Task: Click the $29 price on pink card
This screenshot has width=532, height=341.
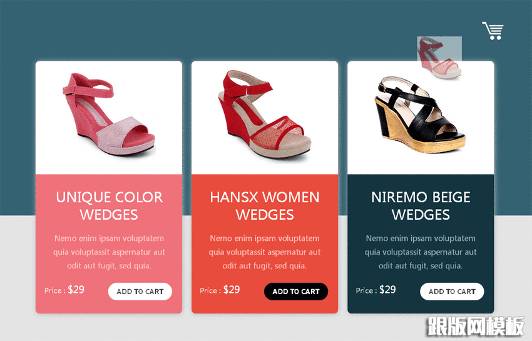Action: point(76,290)
